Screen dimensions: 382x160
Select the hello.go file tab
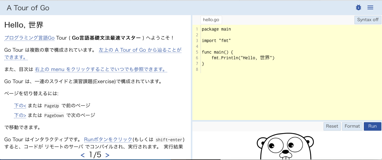(211, 20)
